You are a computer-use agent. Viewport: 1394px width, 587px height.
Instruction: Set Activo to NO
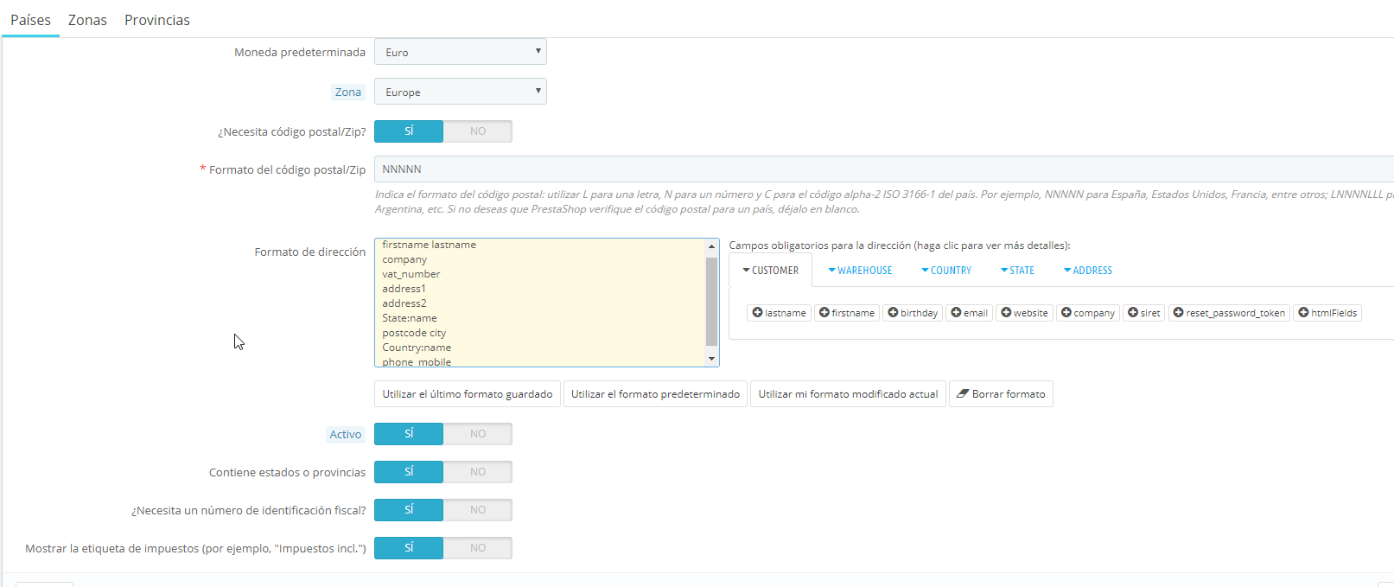478,434
